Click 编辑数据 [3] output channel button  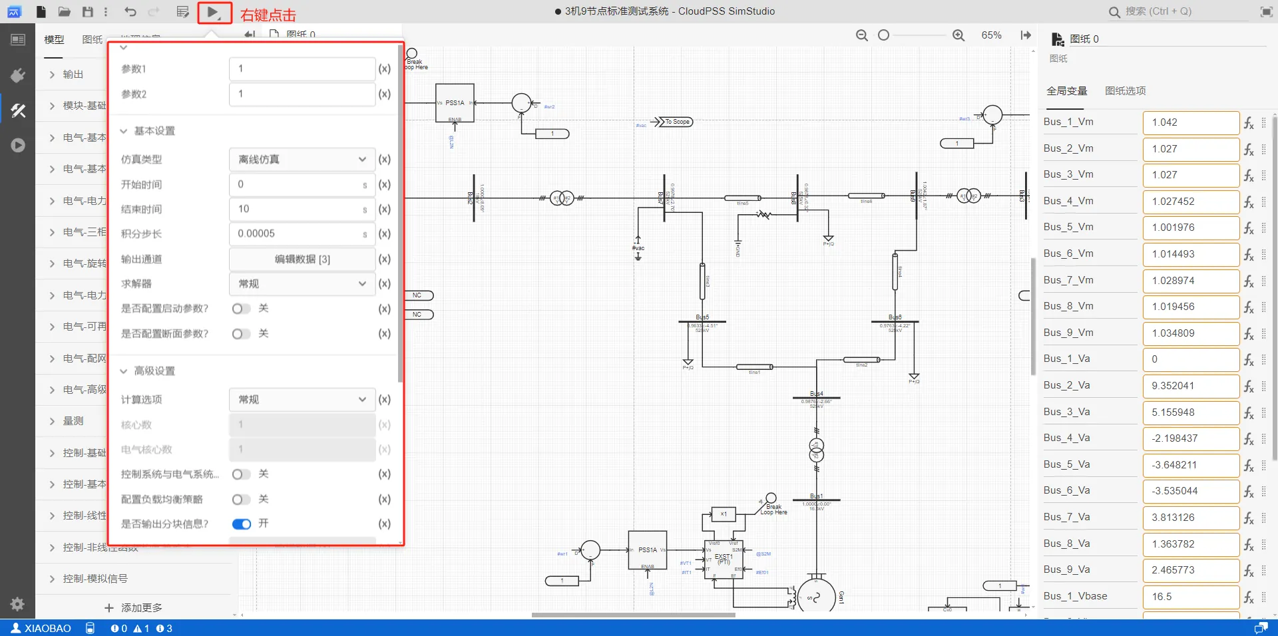tap(302, 259)
